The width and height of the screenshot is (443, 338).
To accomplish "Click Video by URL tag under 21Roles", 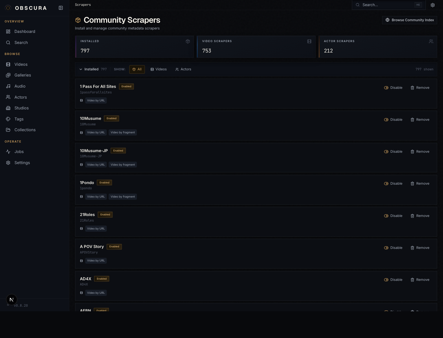I will point(96,229).
